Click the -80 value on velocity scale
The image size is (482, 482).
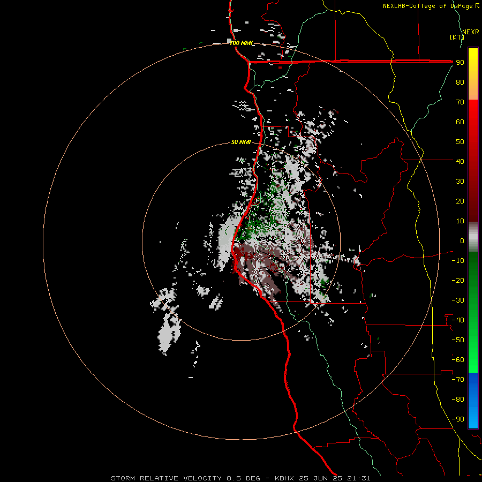point(458,400)
